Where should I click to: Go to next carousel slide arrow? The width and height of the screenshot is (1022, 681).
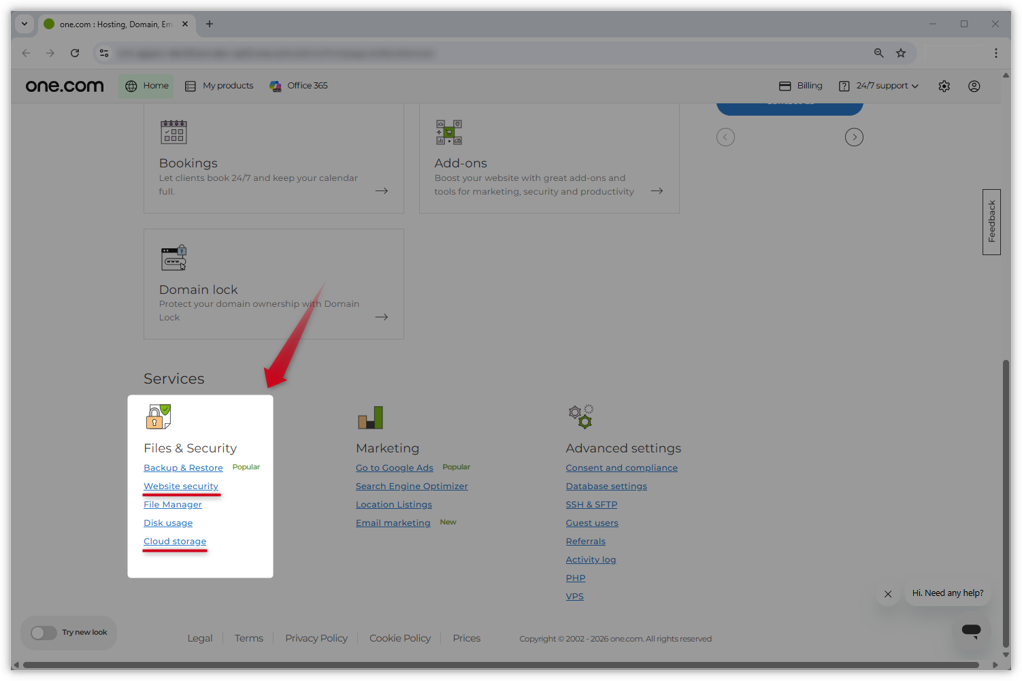854,137
